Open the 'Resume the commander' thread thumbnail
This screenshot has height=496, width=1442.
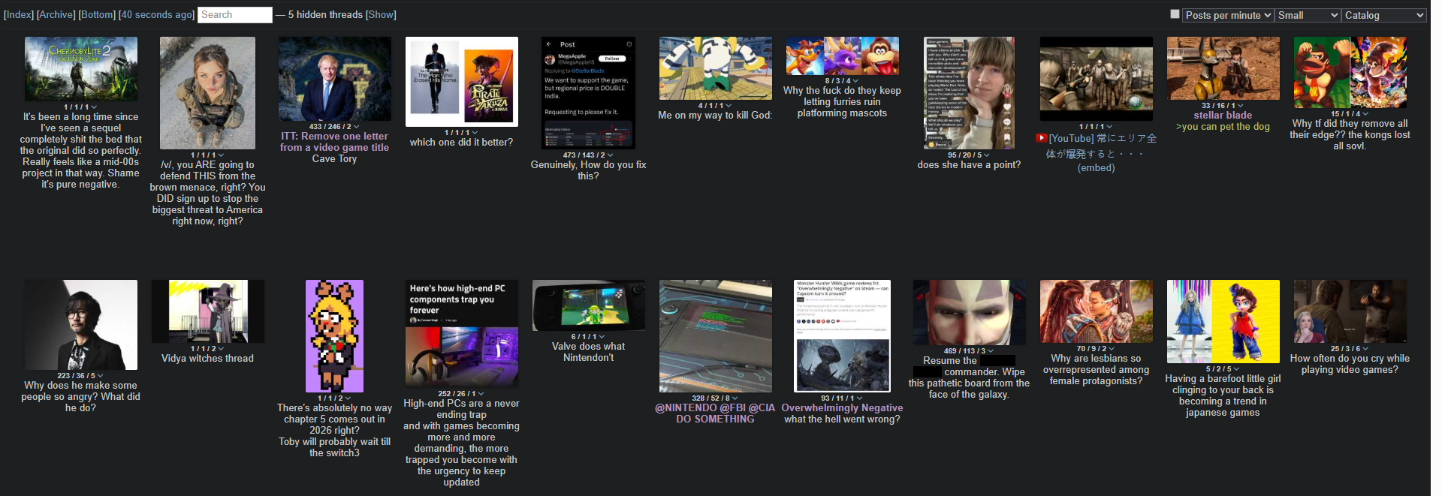point(969,312)
